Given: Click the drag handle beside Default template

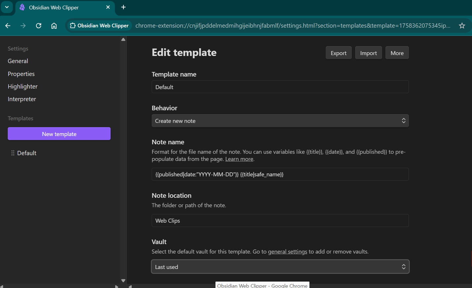Looking at the screenshot, I should (13, 153).
